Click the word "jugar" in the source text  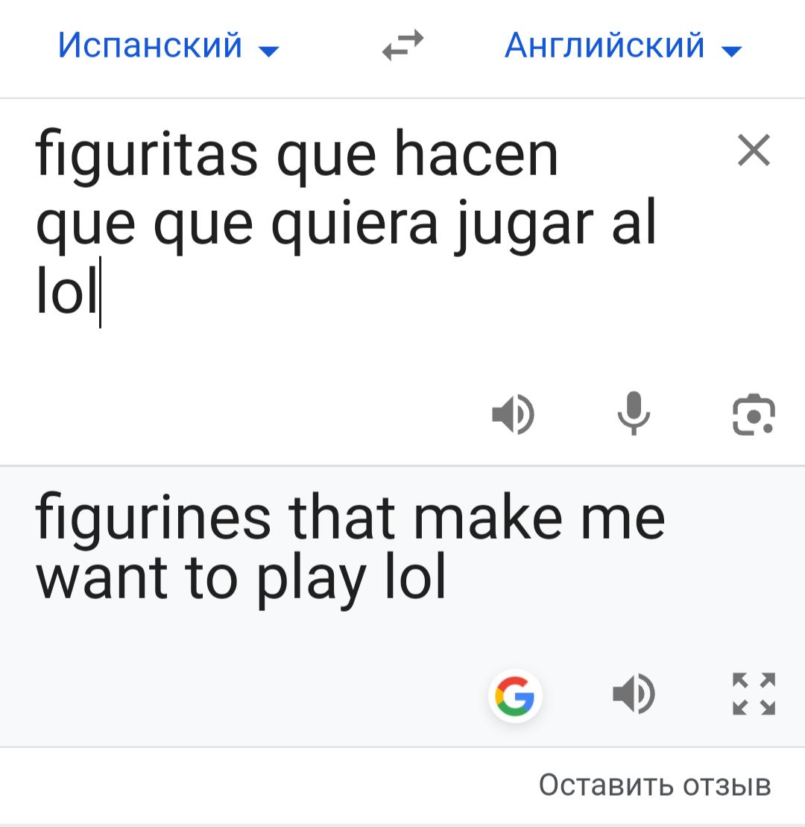click(524, 224)
